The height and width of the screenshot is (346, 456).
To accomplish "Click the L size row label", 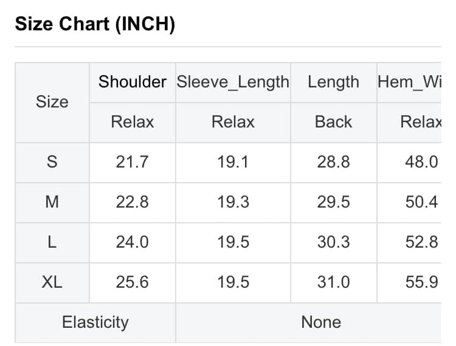I will (x=52, y=243).
